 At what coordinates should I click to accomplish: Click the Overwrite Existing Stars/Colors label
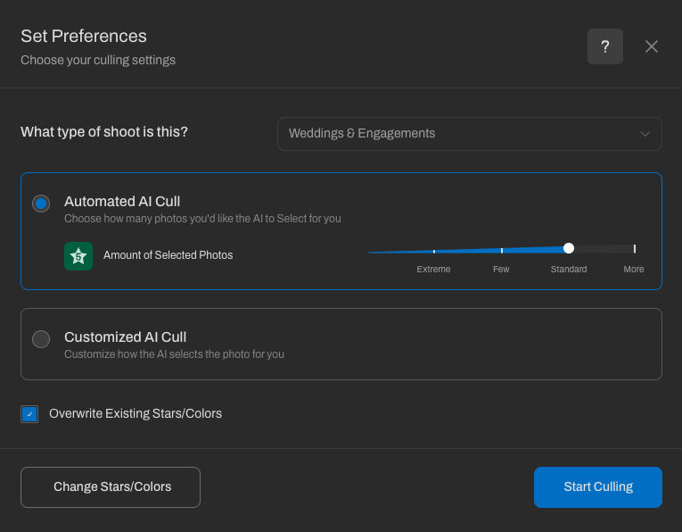coord(136,414)
